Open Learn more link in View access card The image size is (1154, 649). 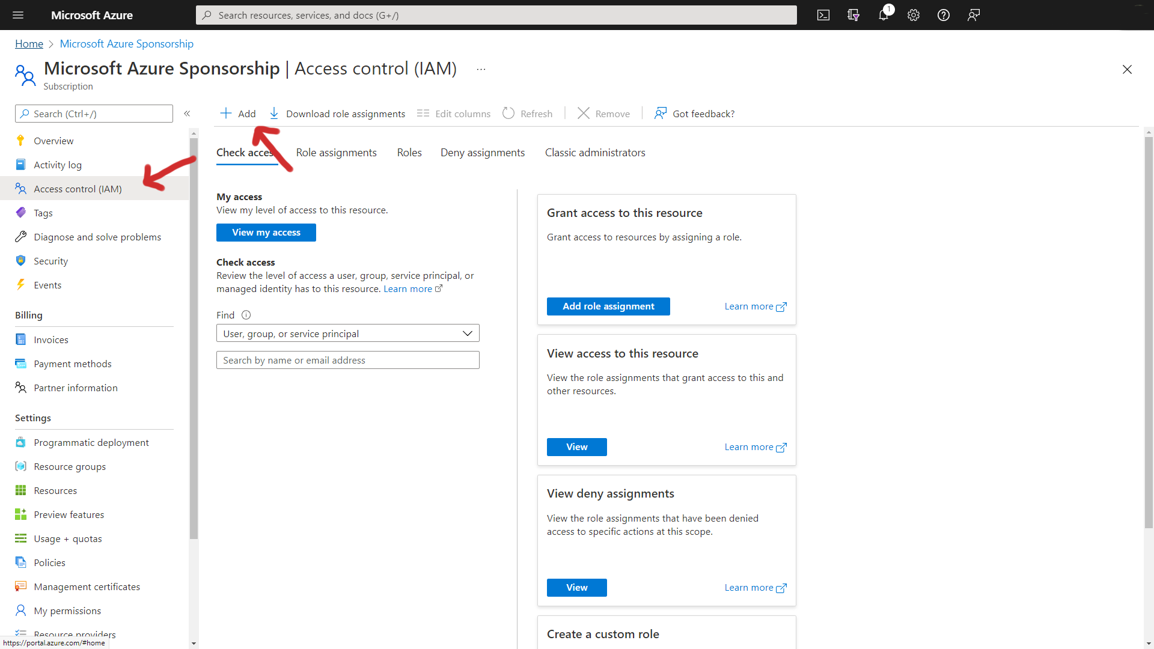pyautogui.click(x=756, y=447)
